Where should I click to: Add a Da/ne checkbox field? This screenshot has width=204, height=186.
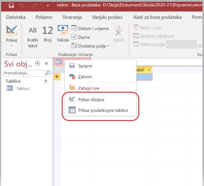(81, 37)
